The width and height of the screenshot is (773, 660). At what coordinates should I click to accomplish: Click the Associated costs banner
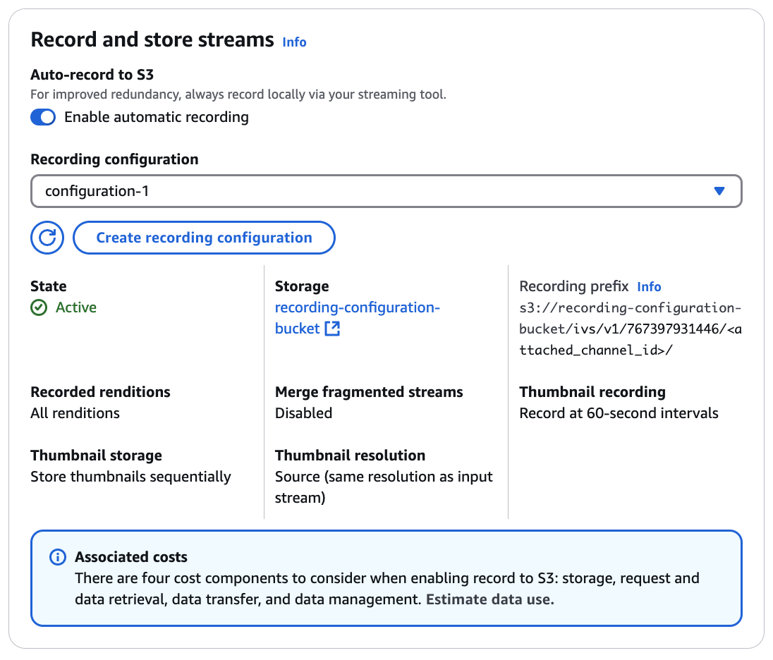tap(386, 578)
